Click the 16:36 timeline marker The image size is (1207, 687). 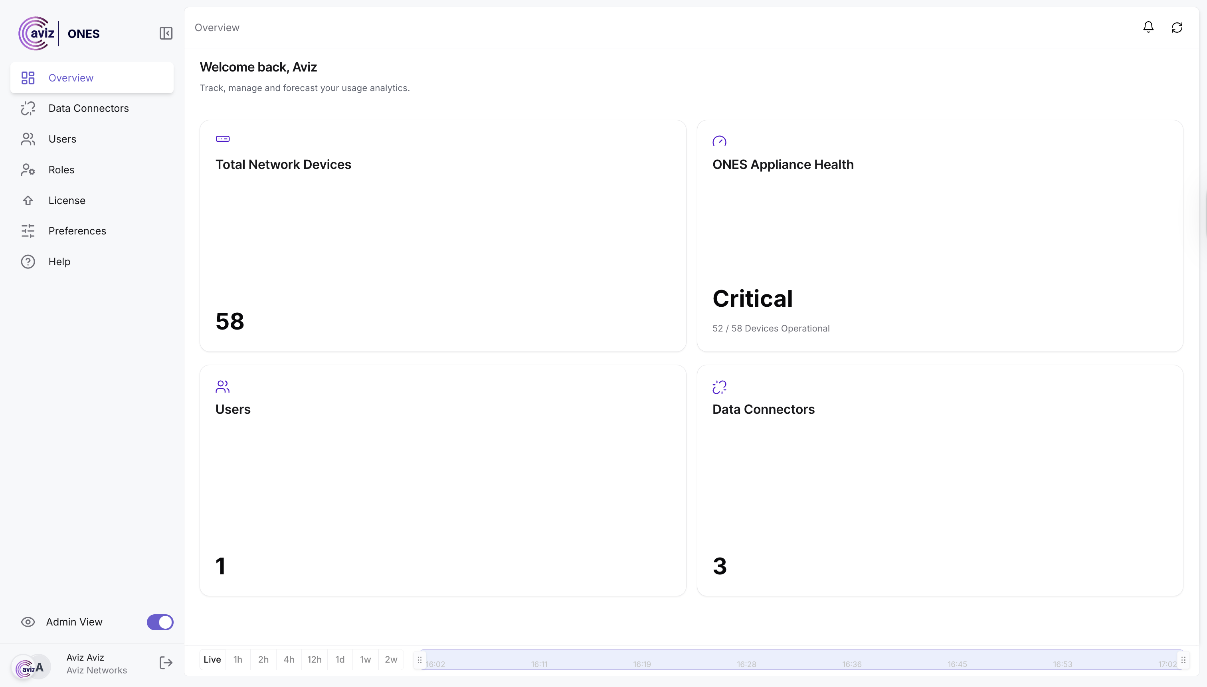coord(851,664)
